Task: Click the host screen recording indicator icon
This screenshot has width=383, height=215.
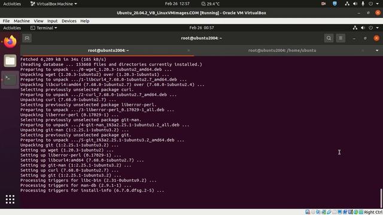Action: point(323,4)
